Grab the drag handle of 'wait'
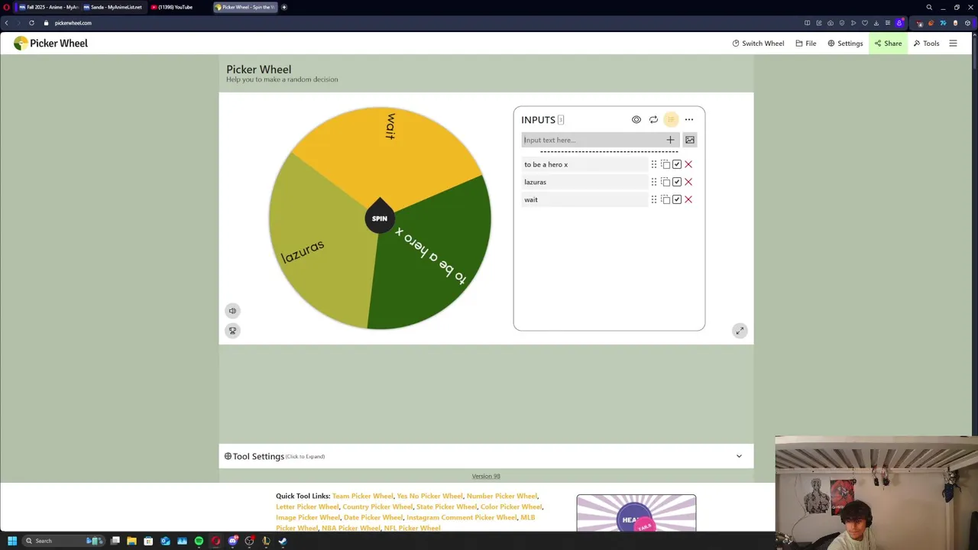The height and width of the screenshot is (550, 978). point(654,199)
